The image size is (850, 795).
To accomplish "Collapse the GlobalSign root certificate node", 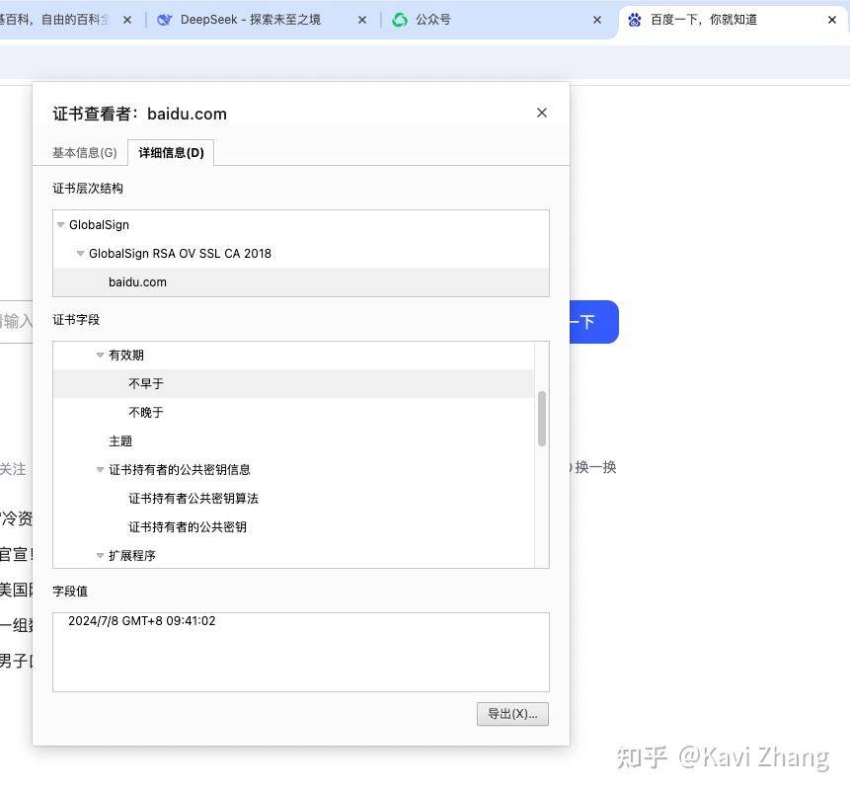I will point(61,224).
